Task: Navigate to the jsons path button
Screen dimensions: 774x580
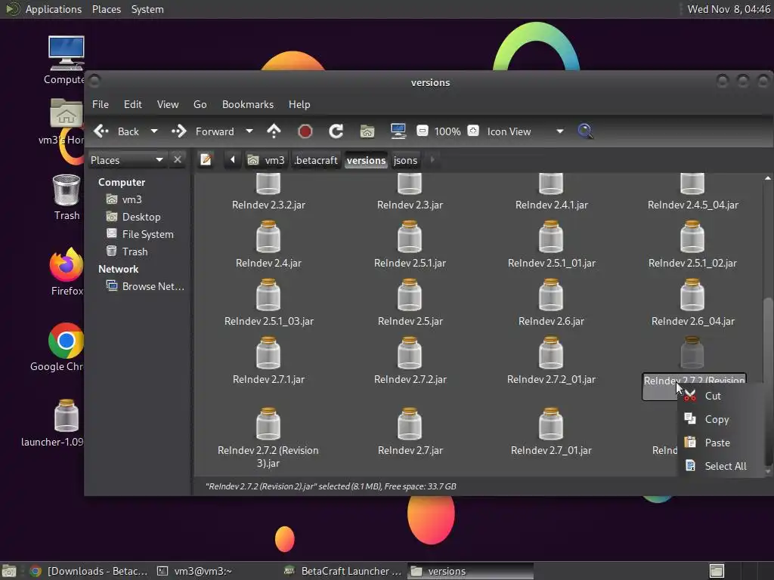Action: point(405,160)
